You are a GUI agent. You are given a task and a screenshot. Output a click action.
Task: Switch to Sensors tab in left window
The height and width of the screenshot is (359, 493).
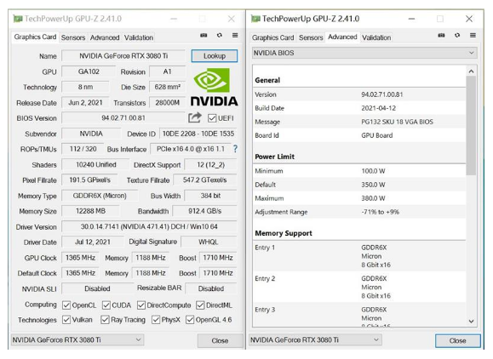[73, 37]
